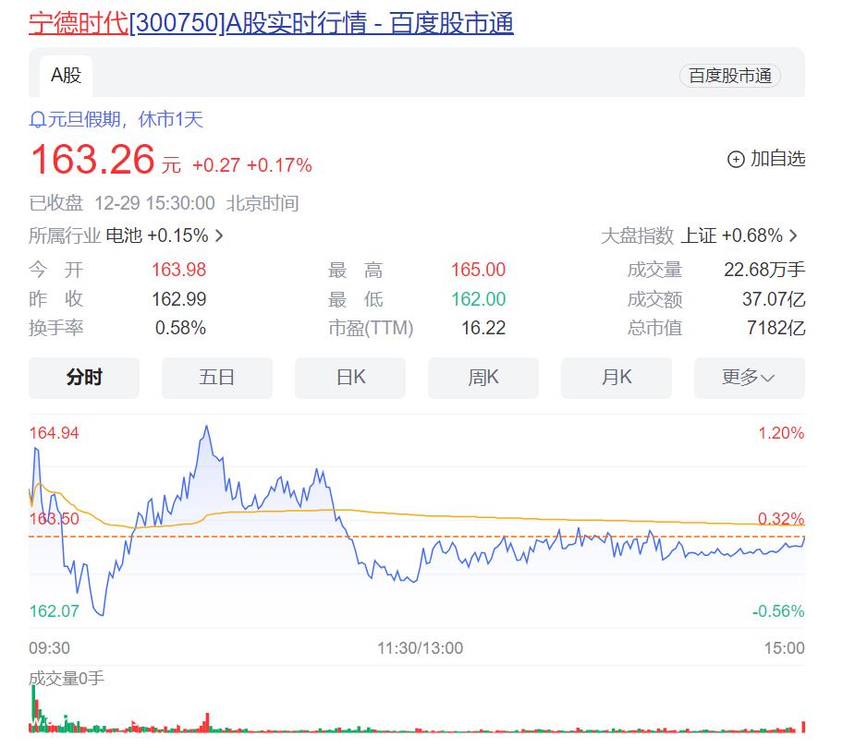Click chart axis label 1.20%
The height and width of the screenshot is (748, 855).
pyautogui.click(x=781, y=433)
